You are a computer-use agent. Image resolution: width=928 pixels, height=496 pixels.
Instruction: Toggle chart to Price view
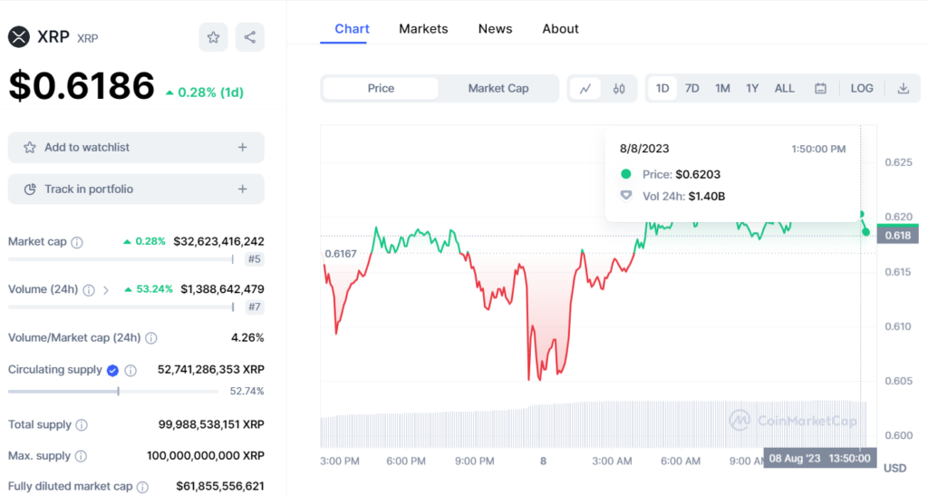381,89
